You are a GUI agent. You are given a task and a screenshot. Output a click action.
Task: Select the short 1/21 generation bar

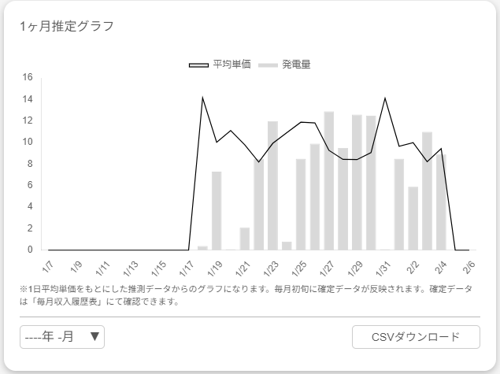[x=245, y=239]
